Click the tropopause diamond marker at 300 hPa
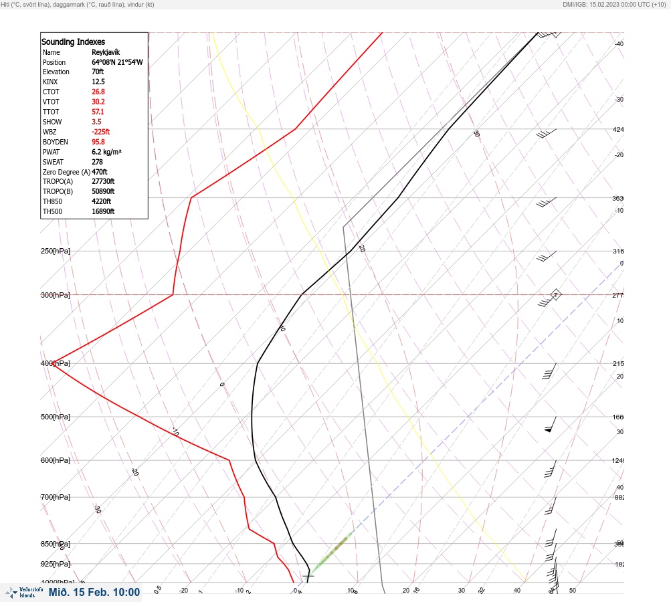Screen dimensions: 671x602 [x=555, y=294]
